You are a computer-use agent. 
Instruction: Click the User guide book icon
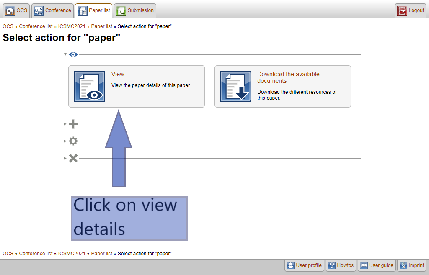pos(364,265)
